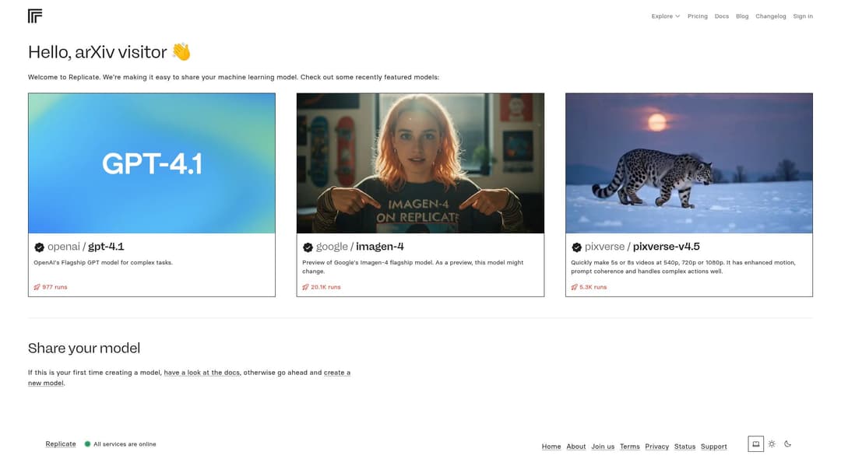Open the Docs menu item

tap(721, 16)
